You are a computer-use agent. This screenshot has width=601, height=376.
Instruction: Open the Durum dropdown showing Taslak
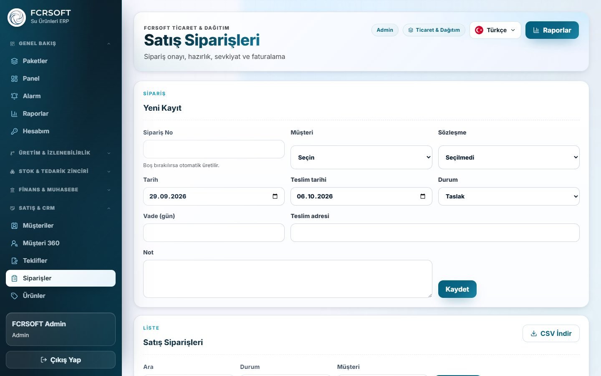click(509, 196)
